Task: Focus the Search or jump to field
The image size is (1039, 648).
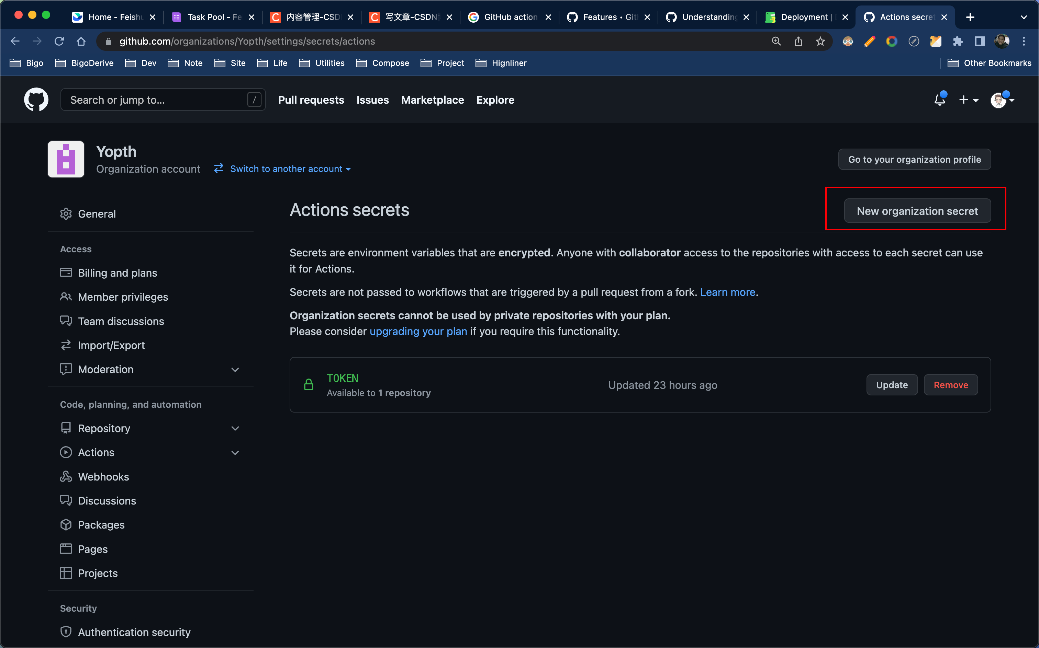Action: tap(163, 100)
